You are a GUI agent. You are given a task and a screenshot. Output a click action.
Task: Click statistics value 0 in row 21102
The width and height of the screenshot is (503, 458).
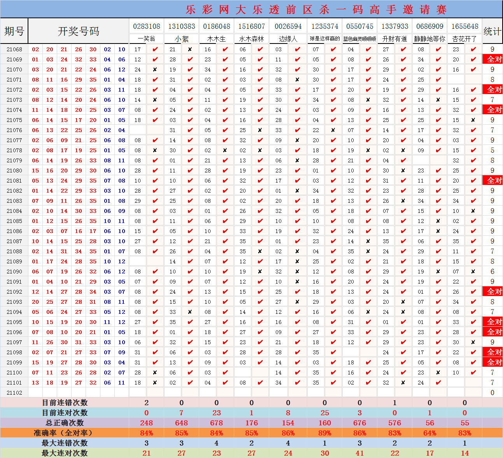(x=492, y=393)
